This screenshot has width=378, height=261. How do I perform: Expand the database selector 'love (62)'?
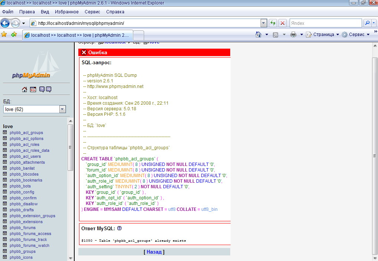(x=62, y=109)
